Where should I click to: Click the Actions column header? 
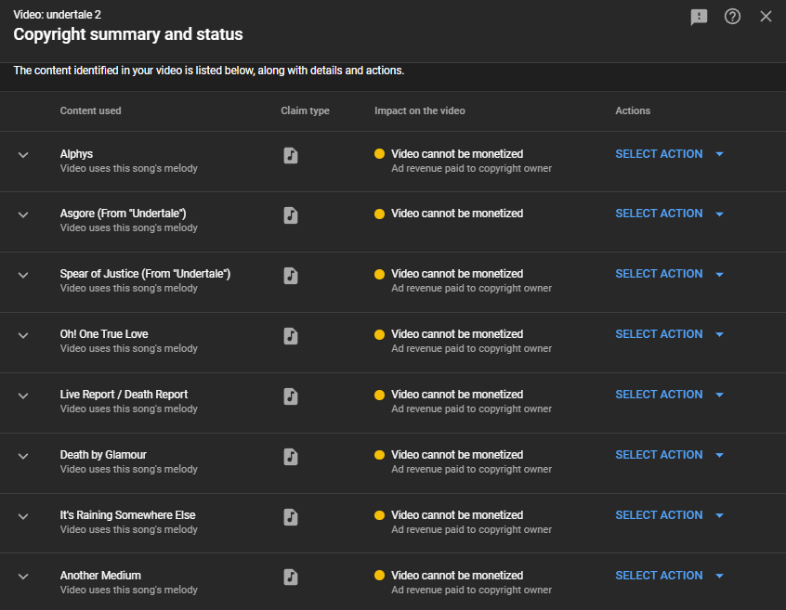(633, 110)
